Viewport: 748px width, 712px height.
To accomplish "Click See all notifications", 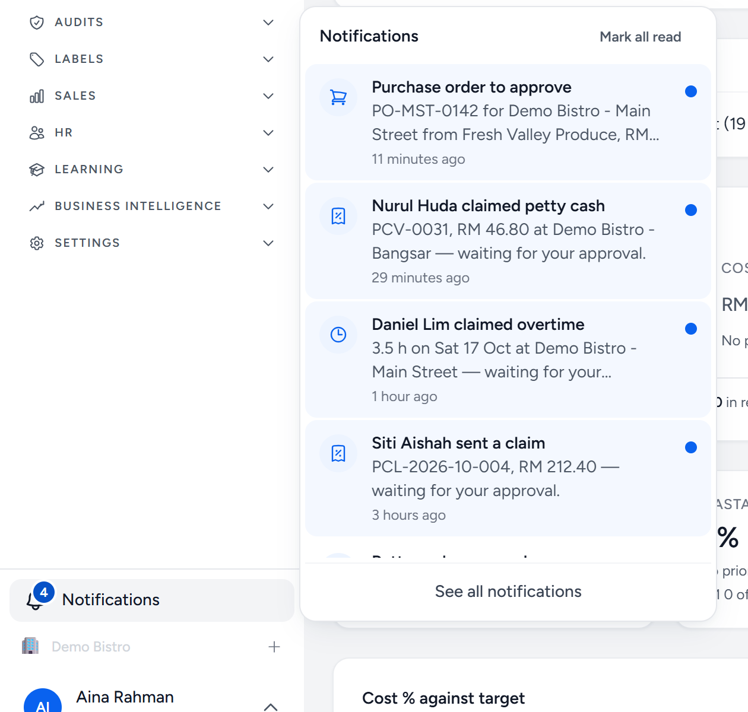I will [508, 592].
